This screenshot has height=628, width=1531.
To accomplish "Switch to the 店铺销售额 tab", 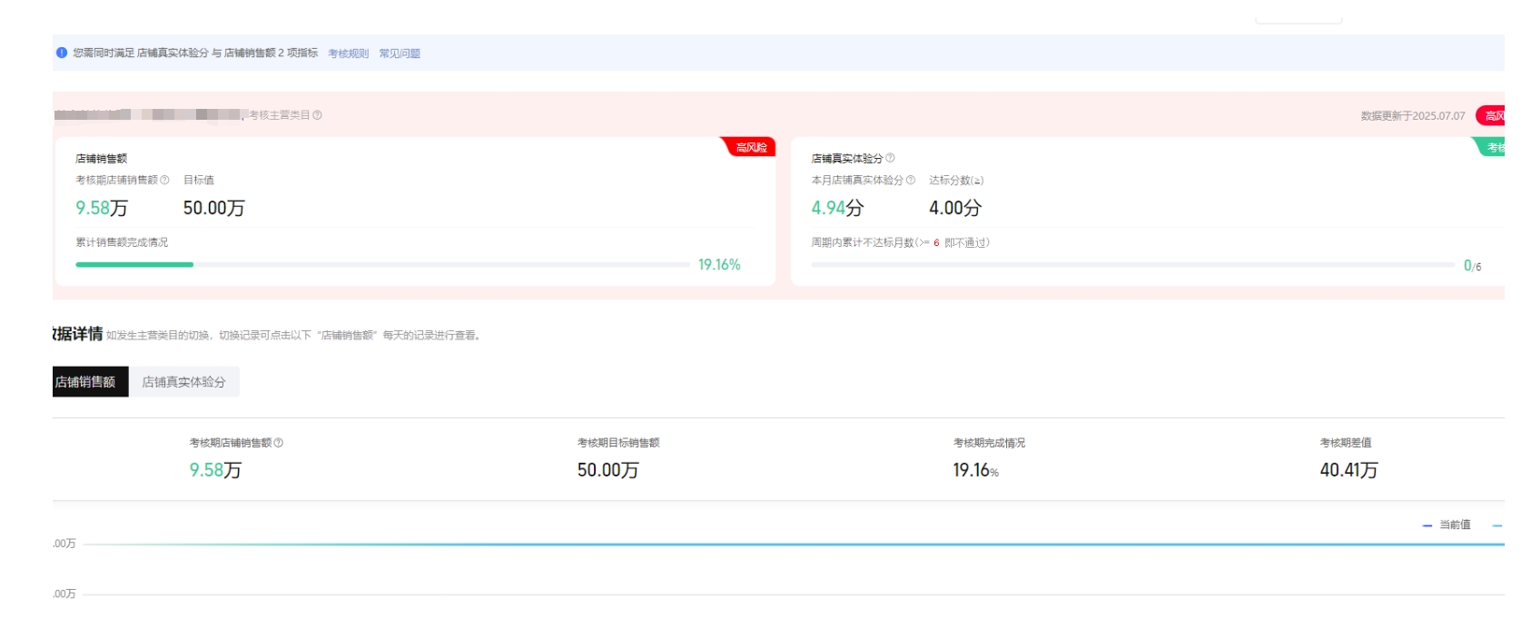I will [86, 382].
